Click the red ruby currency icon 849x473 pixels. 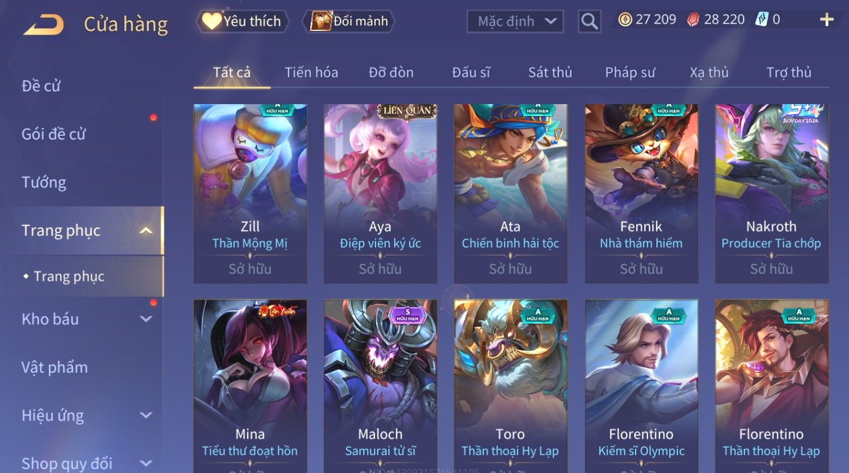693,20
